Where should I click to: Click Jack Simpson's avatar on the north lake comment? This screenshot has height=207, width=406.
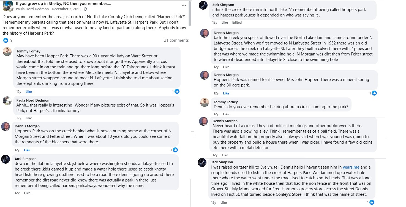203,5
